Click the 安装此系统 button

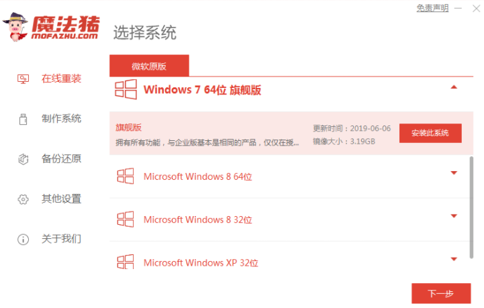pyautogui.click(x=430, y=133)
